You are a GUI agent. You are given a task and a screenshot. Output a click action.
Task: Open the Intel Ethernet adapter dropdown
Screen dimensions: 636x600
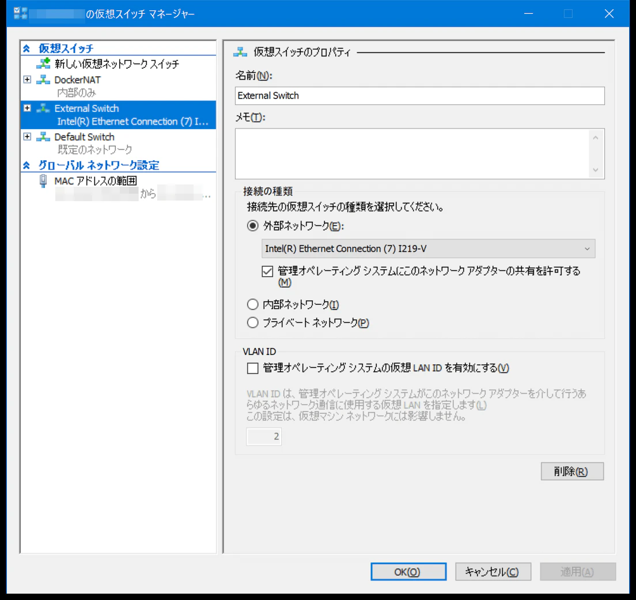(588, 248)
